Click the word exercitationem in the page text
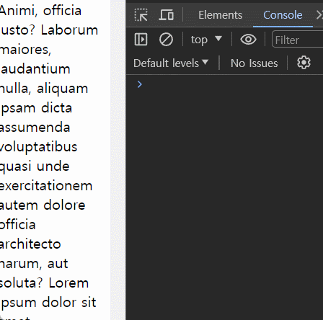323x320 pixels. (45, 186)
